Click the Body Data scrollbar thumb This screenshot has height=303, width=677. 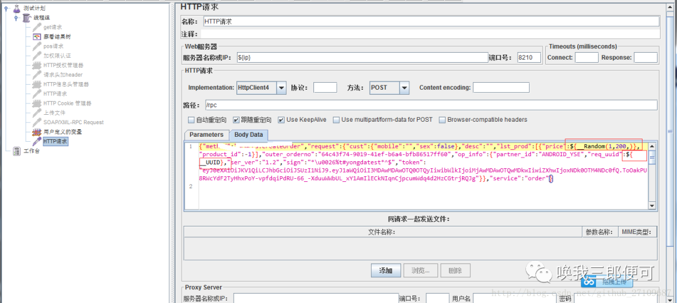point(653,157)
